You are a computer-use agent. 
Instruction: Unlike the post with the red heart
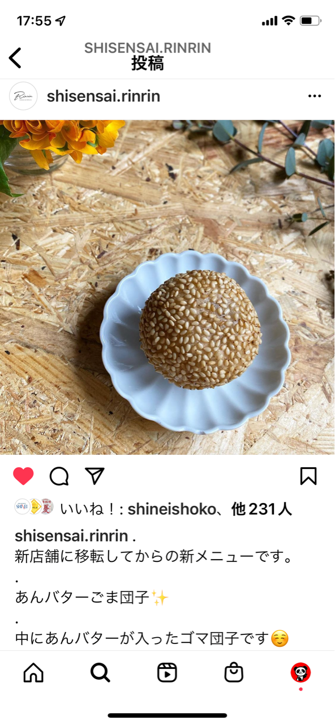23,476
